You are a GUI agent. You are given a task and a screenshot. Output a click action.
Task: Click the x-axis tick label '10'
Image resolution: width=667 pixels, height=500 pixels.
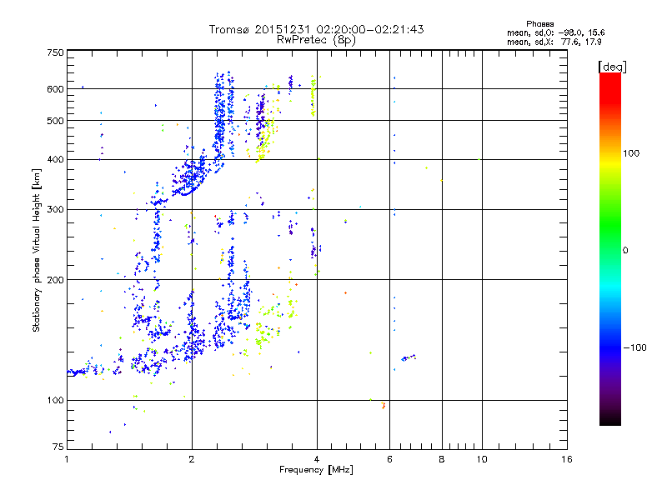tap(482, 459)
